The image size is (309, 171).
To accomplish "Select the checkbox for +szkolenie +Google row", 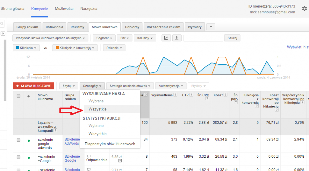I will coord(18,157).
